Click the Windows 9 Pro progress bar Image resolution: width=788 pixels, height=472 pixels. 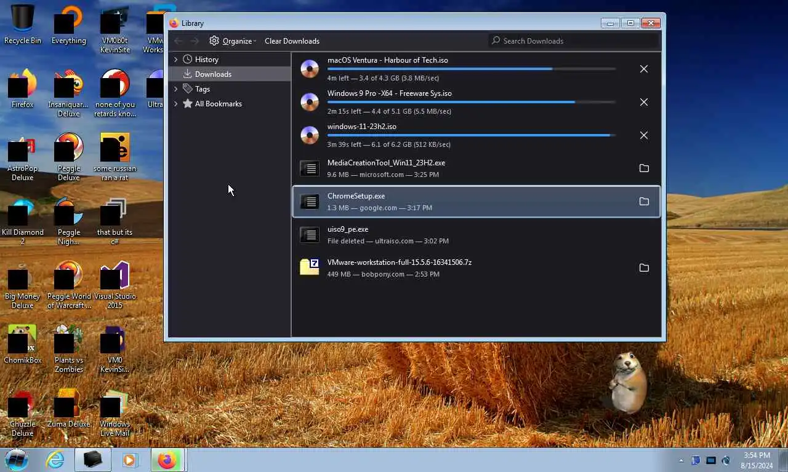[x=472, y=102]
